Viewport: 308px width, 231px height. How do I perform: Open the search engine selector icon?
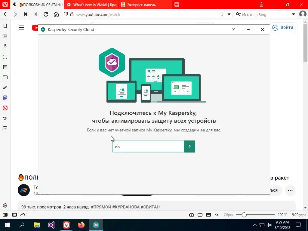point(238,14)
